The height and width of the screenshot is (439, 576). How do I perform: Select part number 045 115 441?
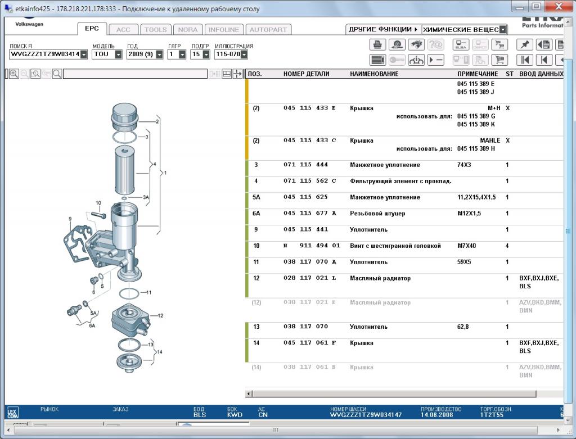305,229
